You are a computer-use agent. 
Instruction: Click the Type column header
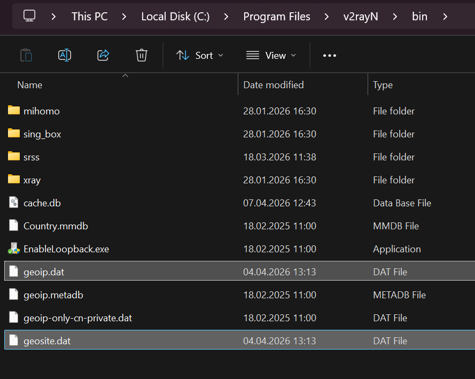click(x=383, y=85)
